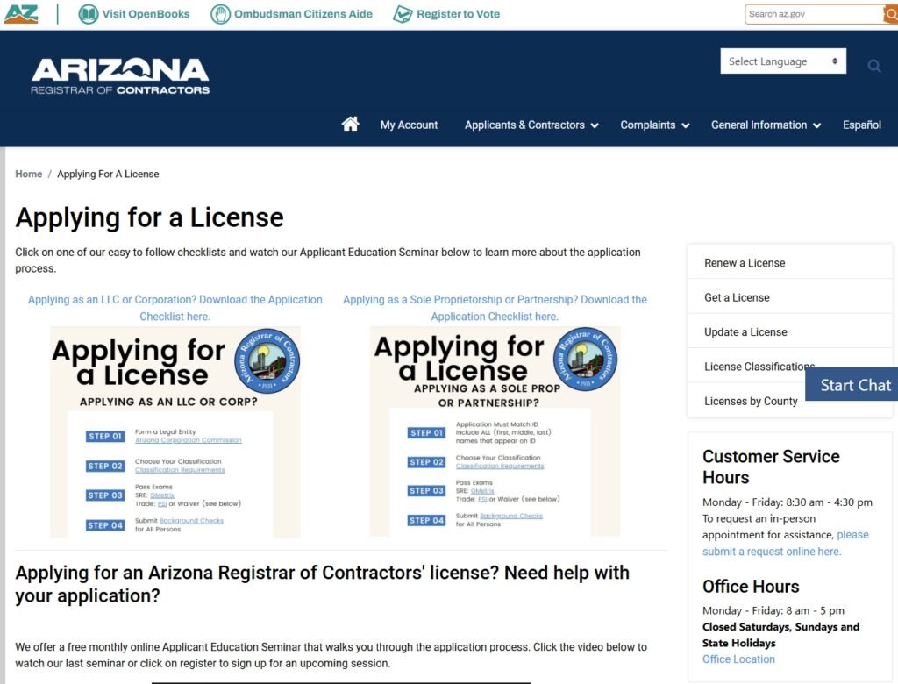Click the 'Customer Service Hours' heading
The image size is (898, 684).
(x=771, y=467)
